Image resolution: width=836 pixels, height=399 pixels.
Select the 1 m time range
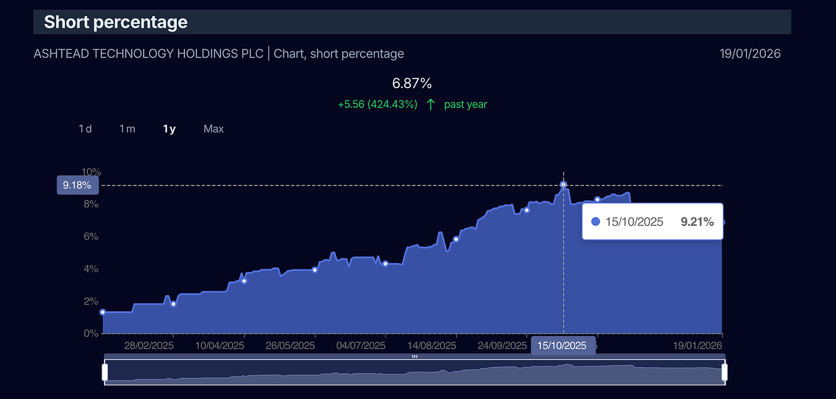point(127,129)
